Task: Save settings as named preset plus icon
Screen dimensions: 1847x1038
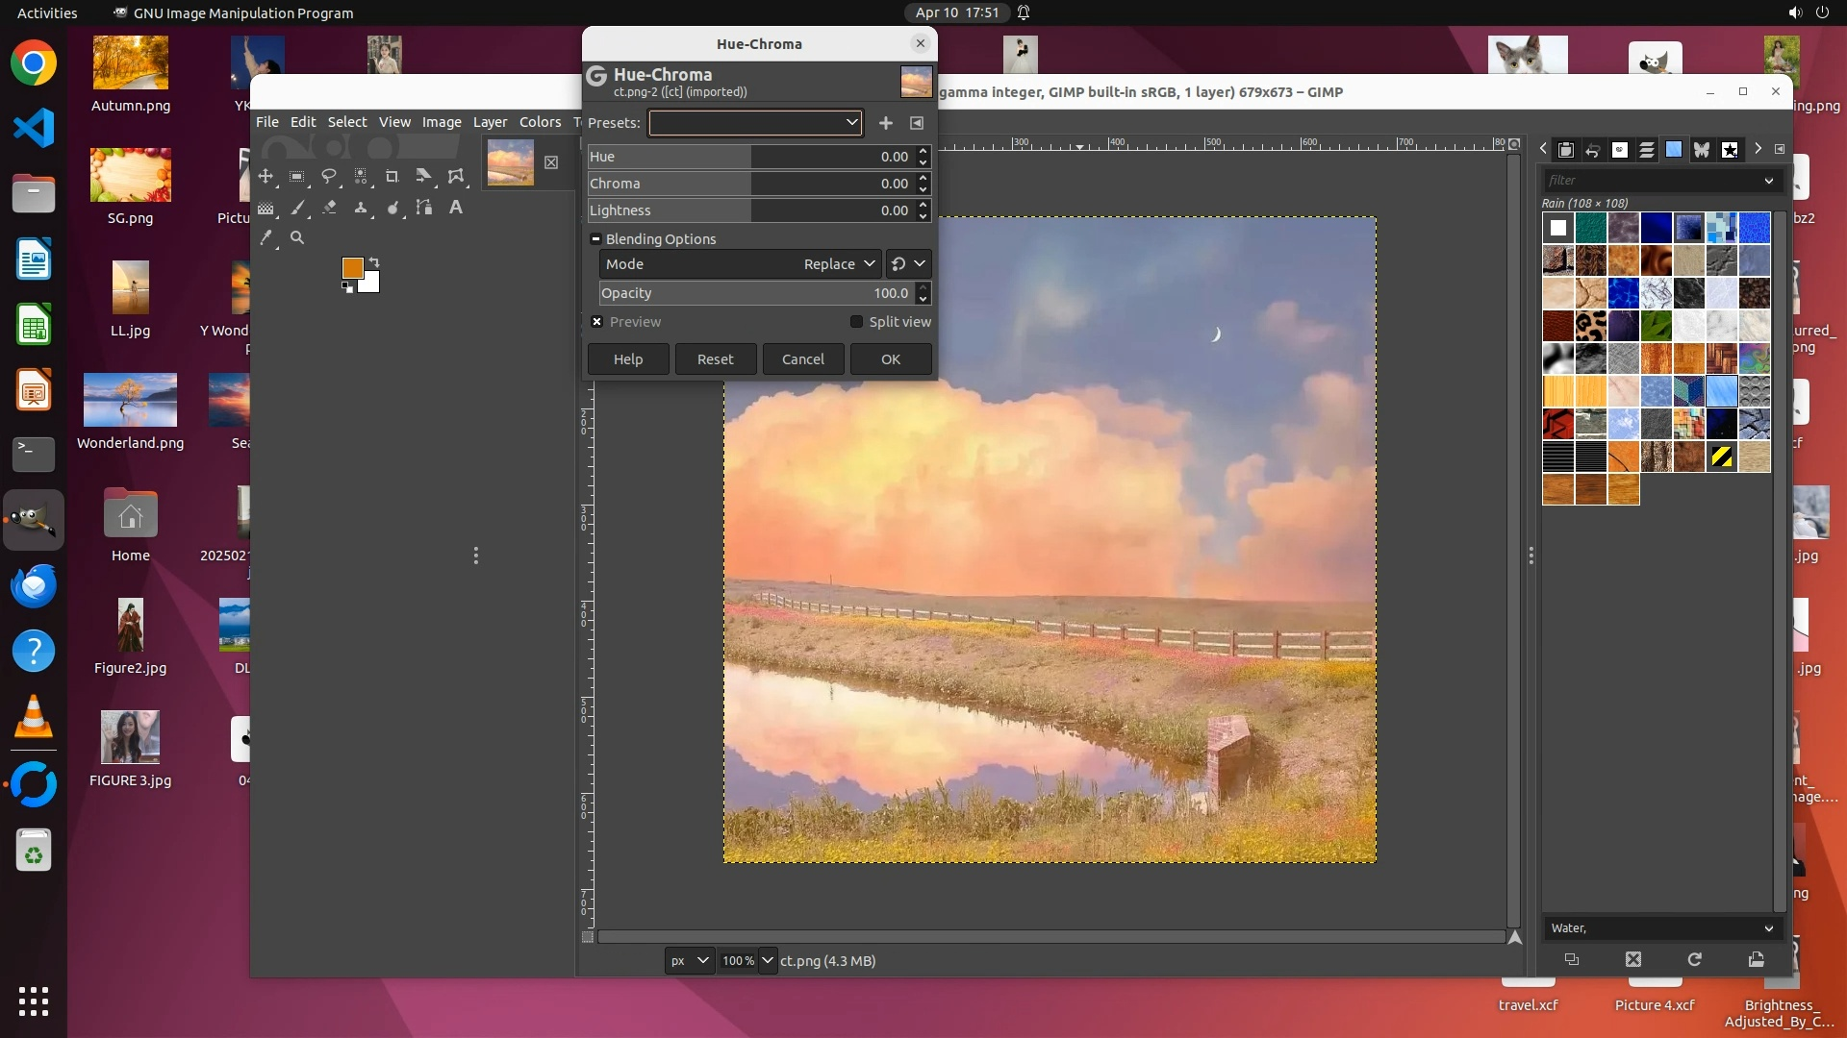Action: click(x=886, y=123)
